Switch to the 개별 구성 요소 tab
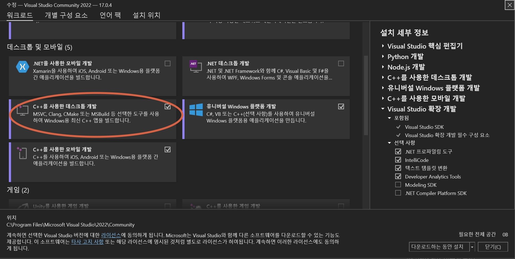The image size is (515, 259). click(x=66, y=15)
